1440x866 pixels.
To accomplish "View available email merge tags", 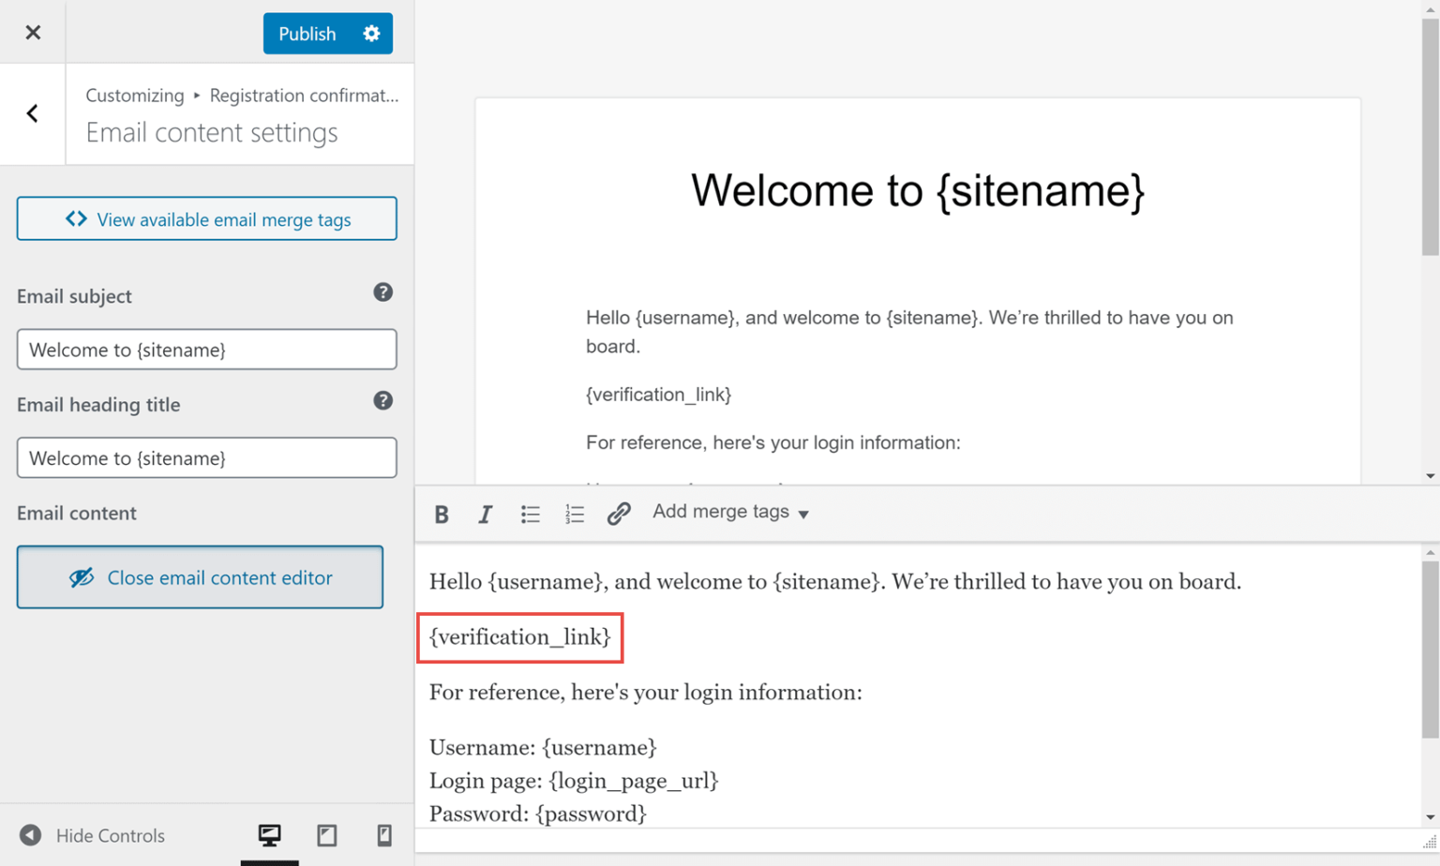I will pyautogui.click(x=206, y=219).
